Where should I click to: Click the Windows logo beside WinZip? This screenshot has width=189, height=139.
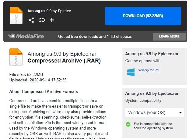[131, 72]
